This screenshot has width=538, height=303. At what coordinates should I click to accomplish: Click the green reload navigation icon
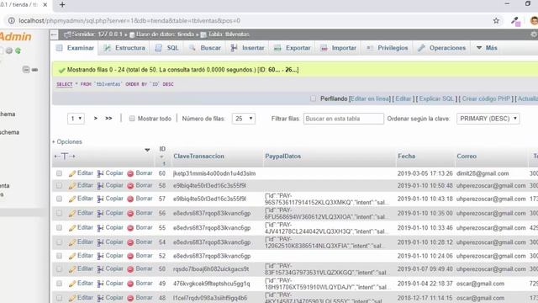(18, 50)
